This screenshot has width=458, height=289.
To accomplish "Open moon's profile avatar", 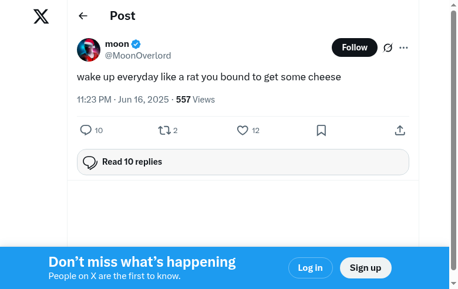I will pyautogui.click(x=89, y=50).
